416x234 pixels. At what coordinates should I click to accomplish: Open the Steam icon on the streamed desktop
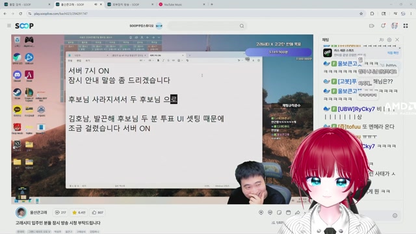click(18, 92)
